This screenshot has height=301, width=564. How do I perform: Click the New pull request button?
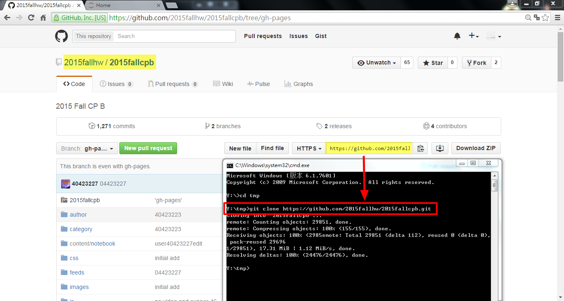click(x=148, y=148)
